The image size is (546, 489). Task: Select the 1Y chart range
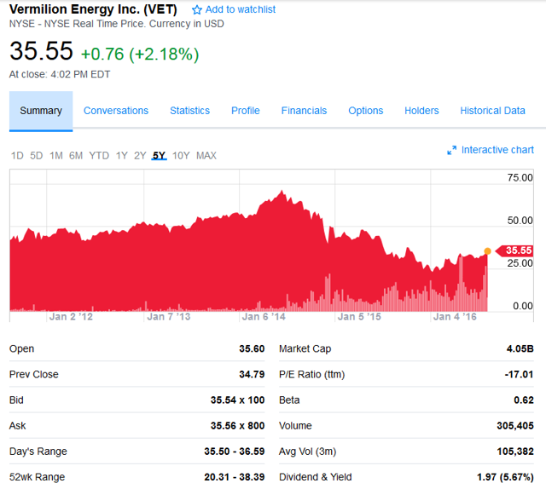[121, 155]
